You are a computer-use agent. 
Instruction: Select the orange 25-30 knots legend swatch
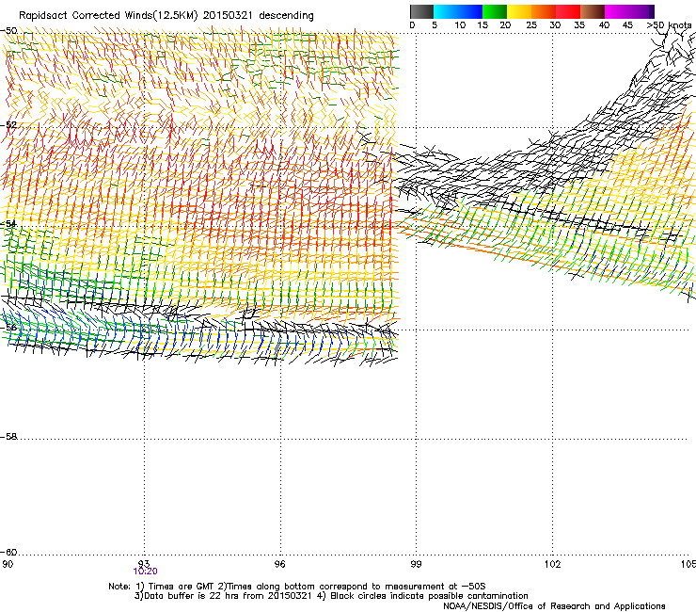click(x=544, y=11)
